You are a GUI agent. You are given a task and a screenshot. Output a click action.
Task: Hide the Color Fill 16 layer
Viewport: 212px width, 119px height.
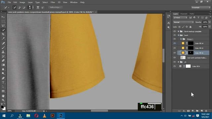[175, 53]
